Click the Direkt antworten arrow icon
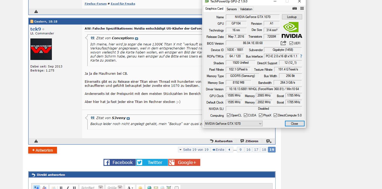This screenshot has height=189, width=382. click(x=33, y=175)
